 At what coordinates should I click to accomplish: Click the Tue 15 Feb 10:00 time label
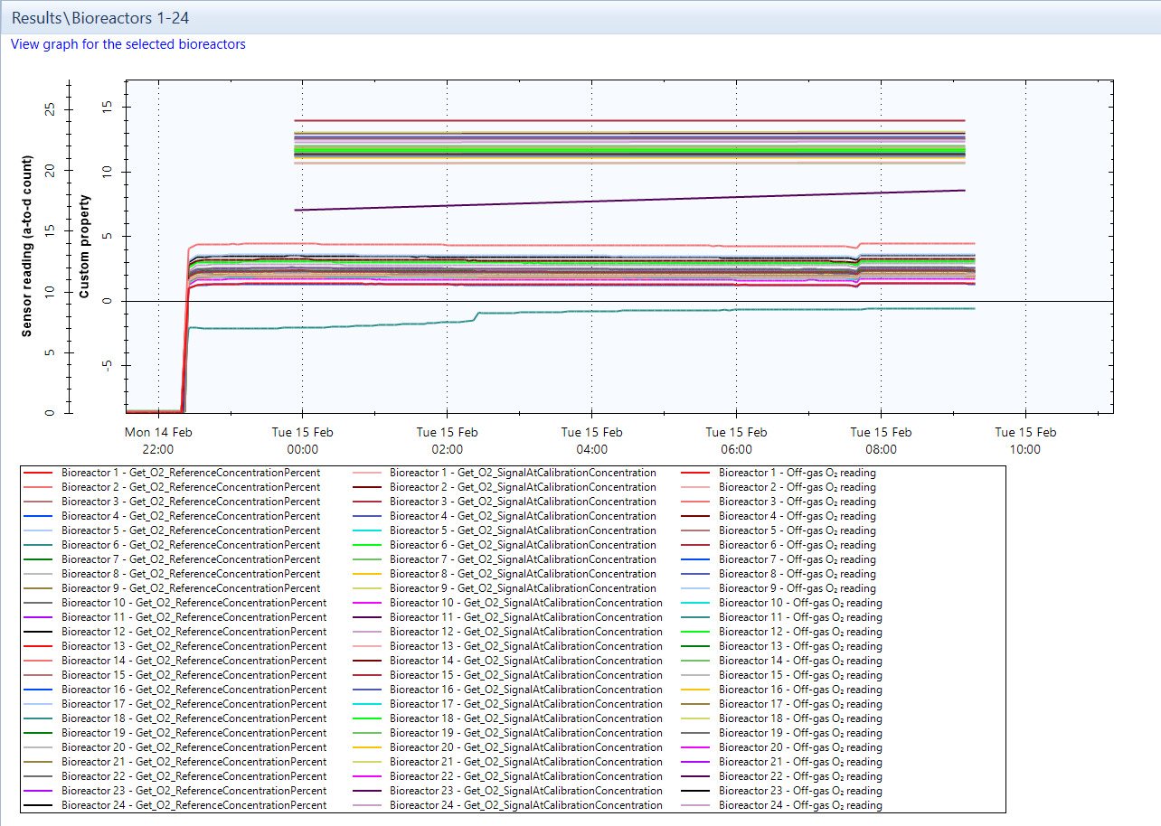[x=1024, y=441]
